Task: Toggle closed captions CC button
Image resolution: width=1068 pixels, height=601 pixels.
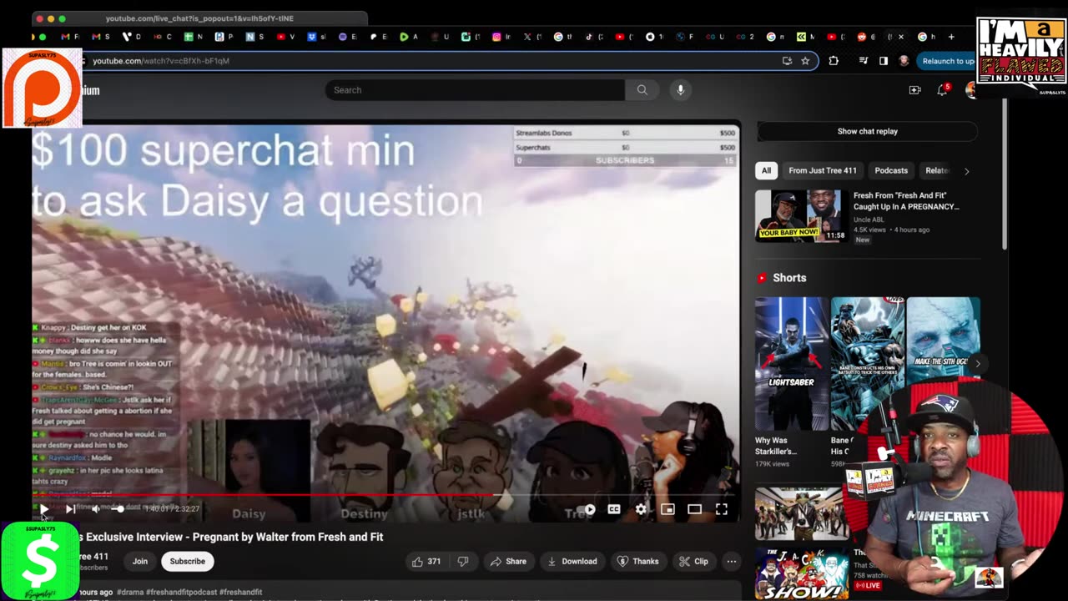Action: 614,509
